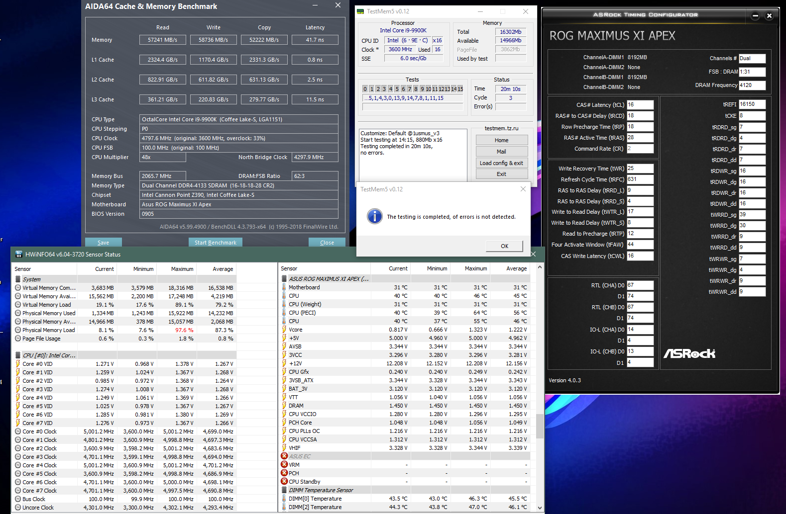Click the lightning icon beside VTT

[284, 397]
